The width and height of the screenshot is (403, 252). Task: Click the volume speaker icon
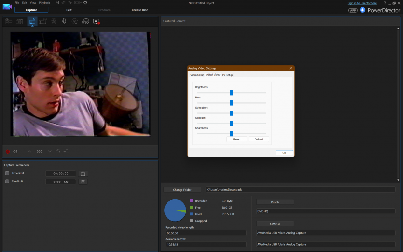point(15,151)
